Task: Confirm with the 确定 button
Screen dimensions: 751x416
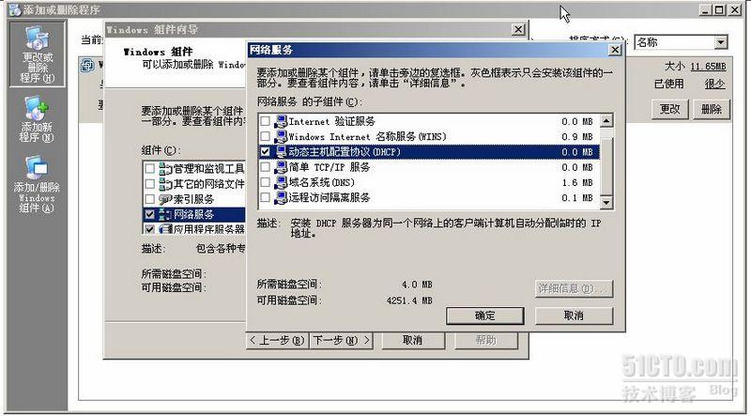Action: (x=484, y=316)
